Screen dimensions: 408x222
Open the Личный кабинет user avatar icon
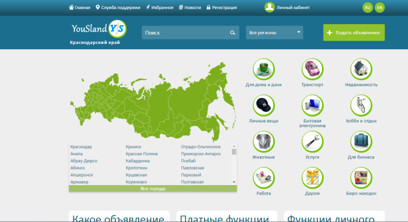pyautogui.click(x=269, y=7)
